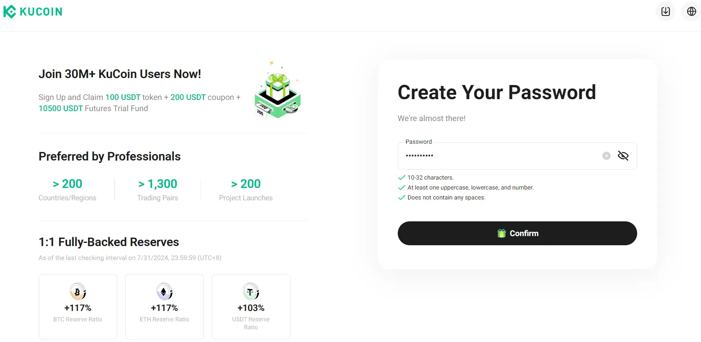Click the USDT Tether reserve icon
Viewport: 701px width, 342px height.
tap(251, 292)
